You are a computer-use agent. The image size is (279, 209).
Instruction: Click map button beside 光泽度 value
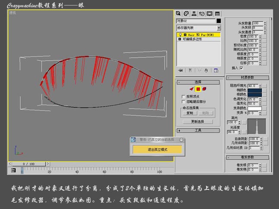[244, 132]
